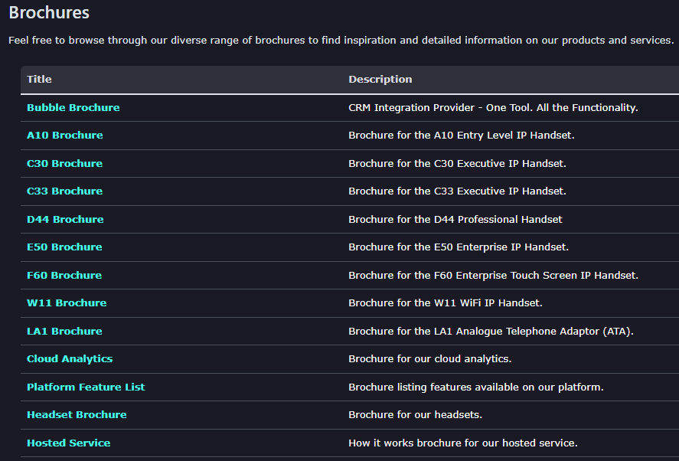Screen dimensions: 679x461
Task: Click the Title column header
Action: pyautogui.click(x=39, y=80)
